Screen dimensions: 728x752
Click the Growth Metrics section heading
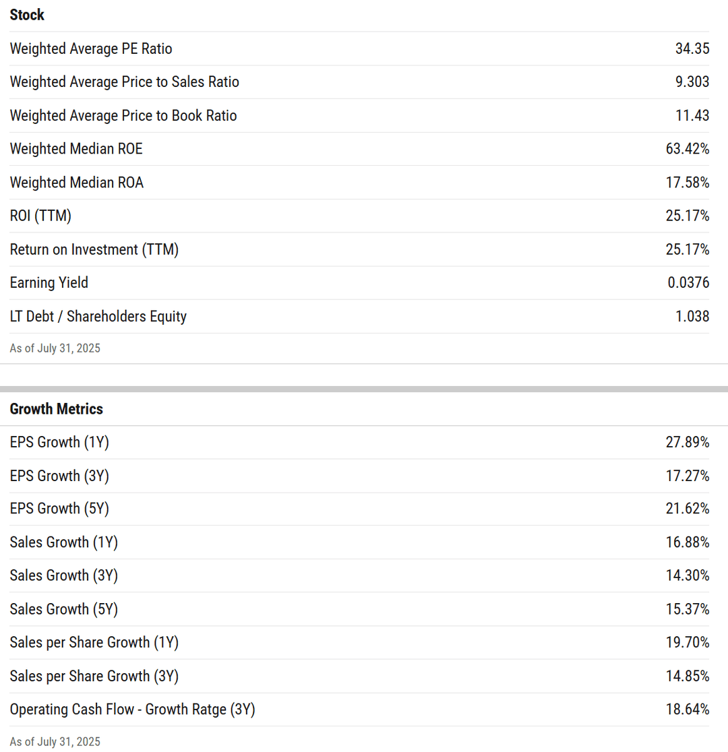[x=56, y=409]
